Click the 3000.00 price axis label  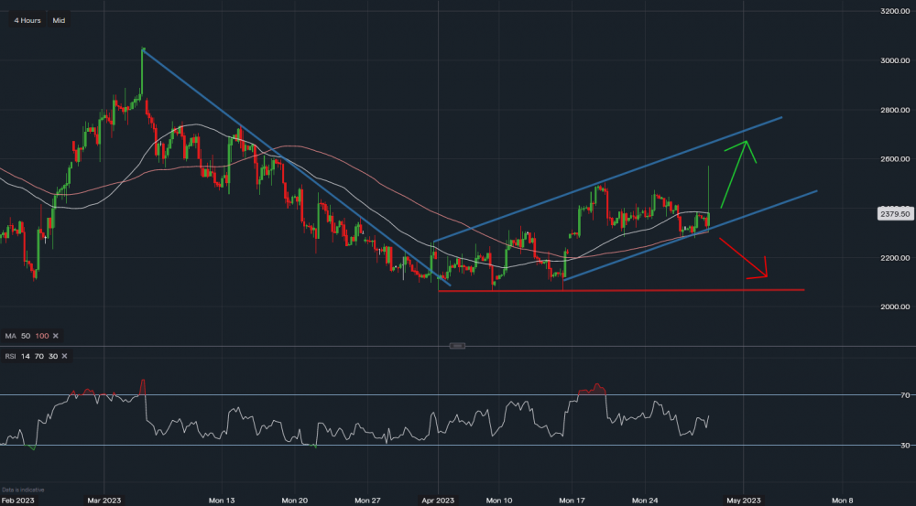pos(892,61)
